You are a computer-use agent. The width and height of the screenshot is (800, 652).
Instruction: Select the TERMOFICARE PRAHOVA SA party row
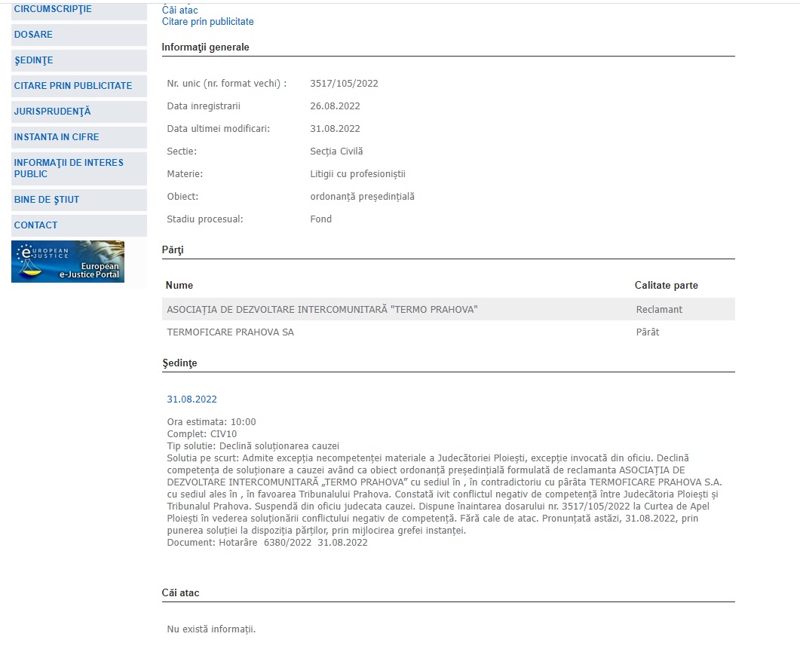(230, 332)
